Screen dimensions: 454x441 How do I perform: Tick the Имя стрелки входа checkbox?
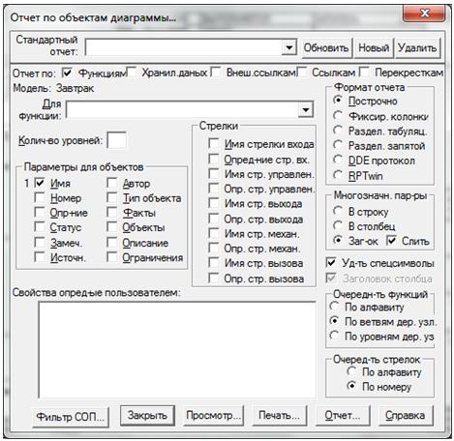214,144
